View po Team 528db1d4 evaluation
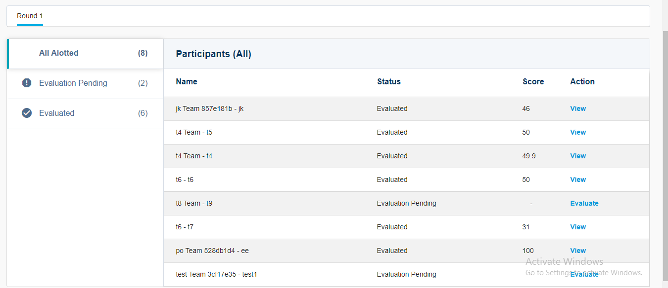This screenshot has height=288, width=668. click(x=577, y=251)
